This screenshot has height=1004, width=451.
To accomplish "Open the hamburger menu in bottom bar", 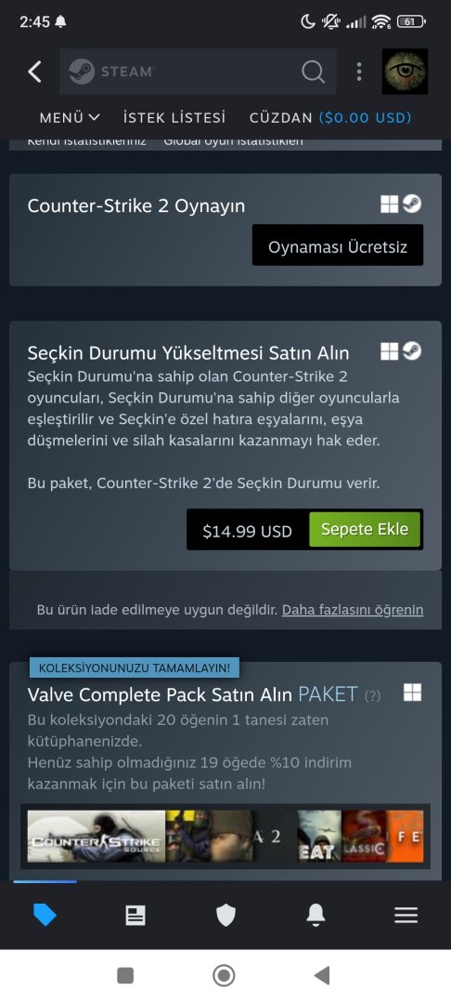I will (x=406, y=915).
